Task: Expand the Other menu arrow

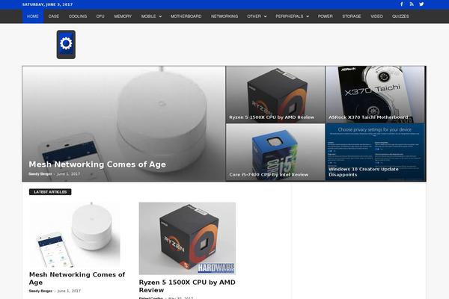Action: (266, 16)
